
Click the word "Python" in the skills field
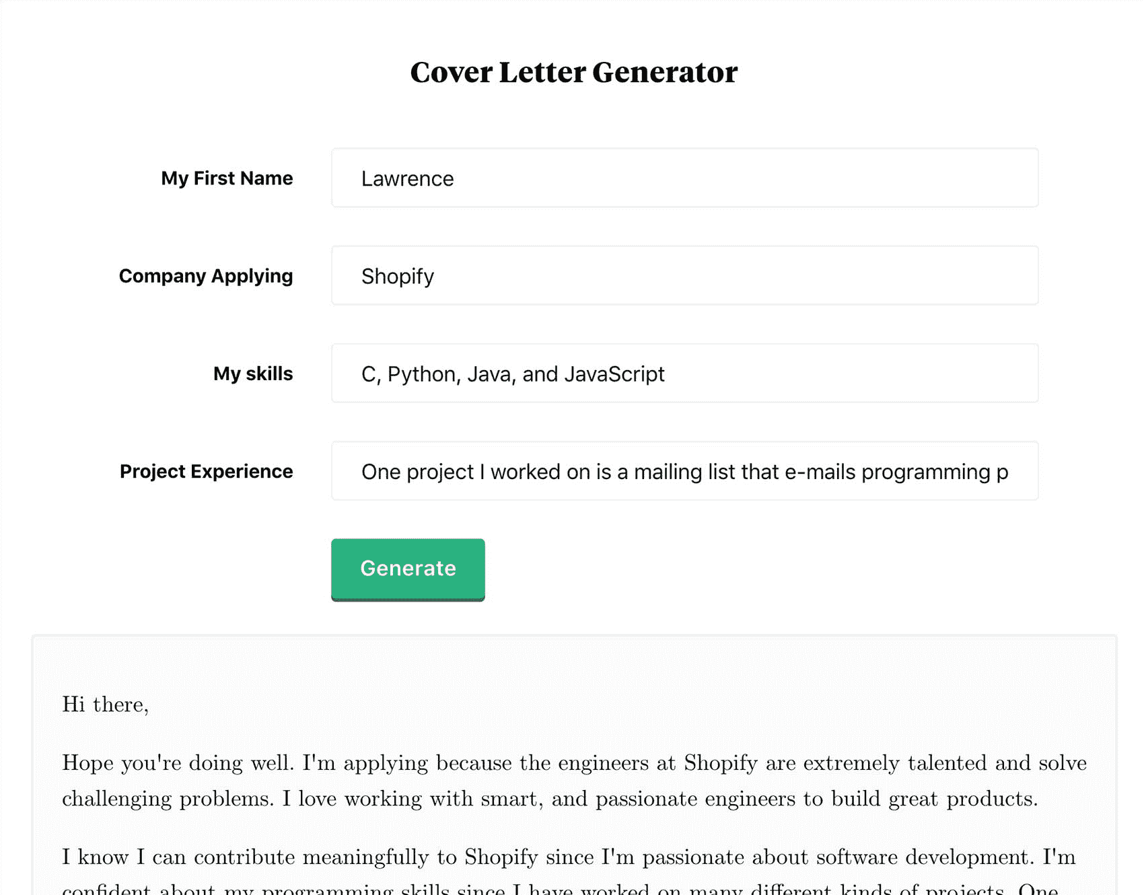coord(423,374)
